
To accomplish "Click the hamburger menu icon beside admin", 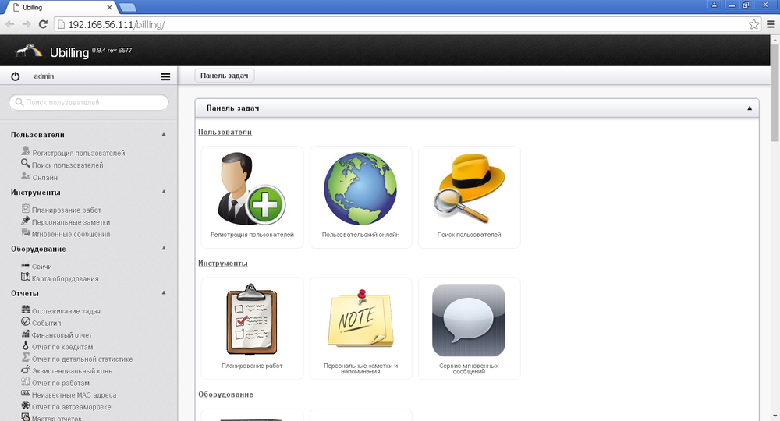I will [165, 76].
